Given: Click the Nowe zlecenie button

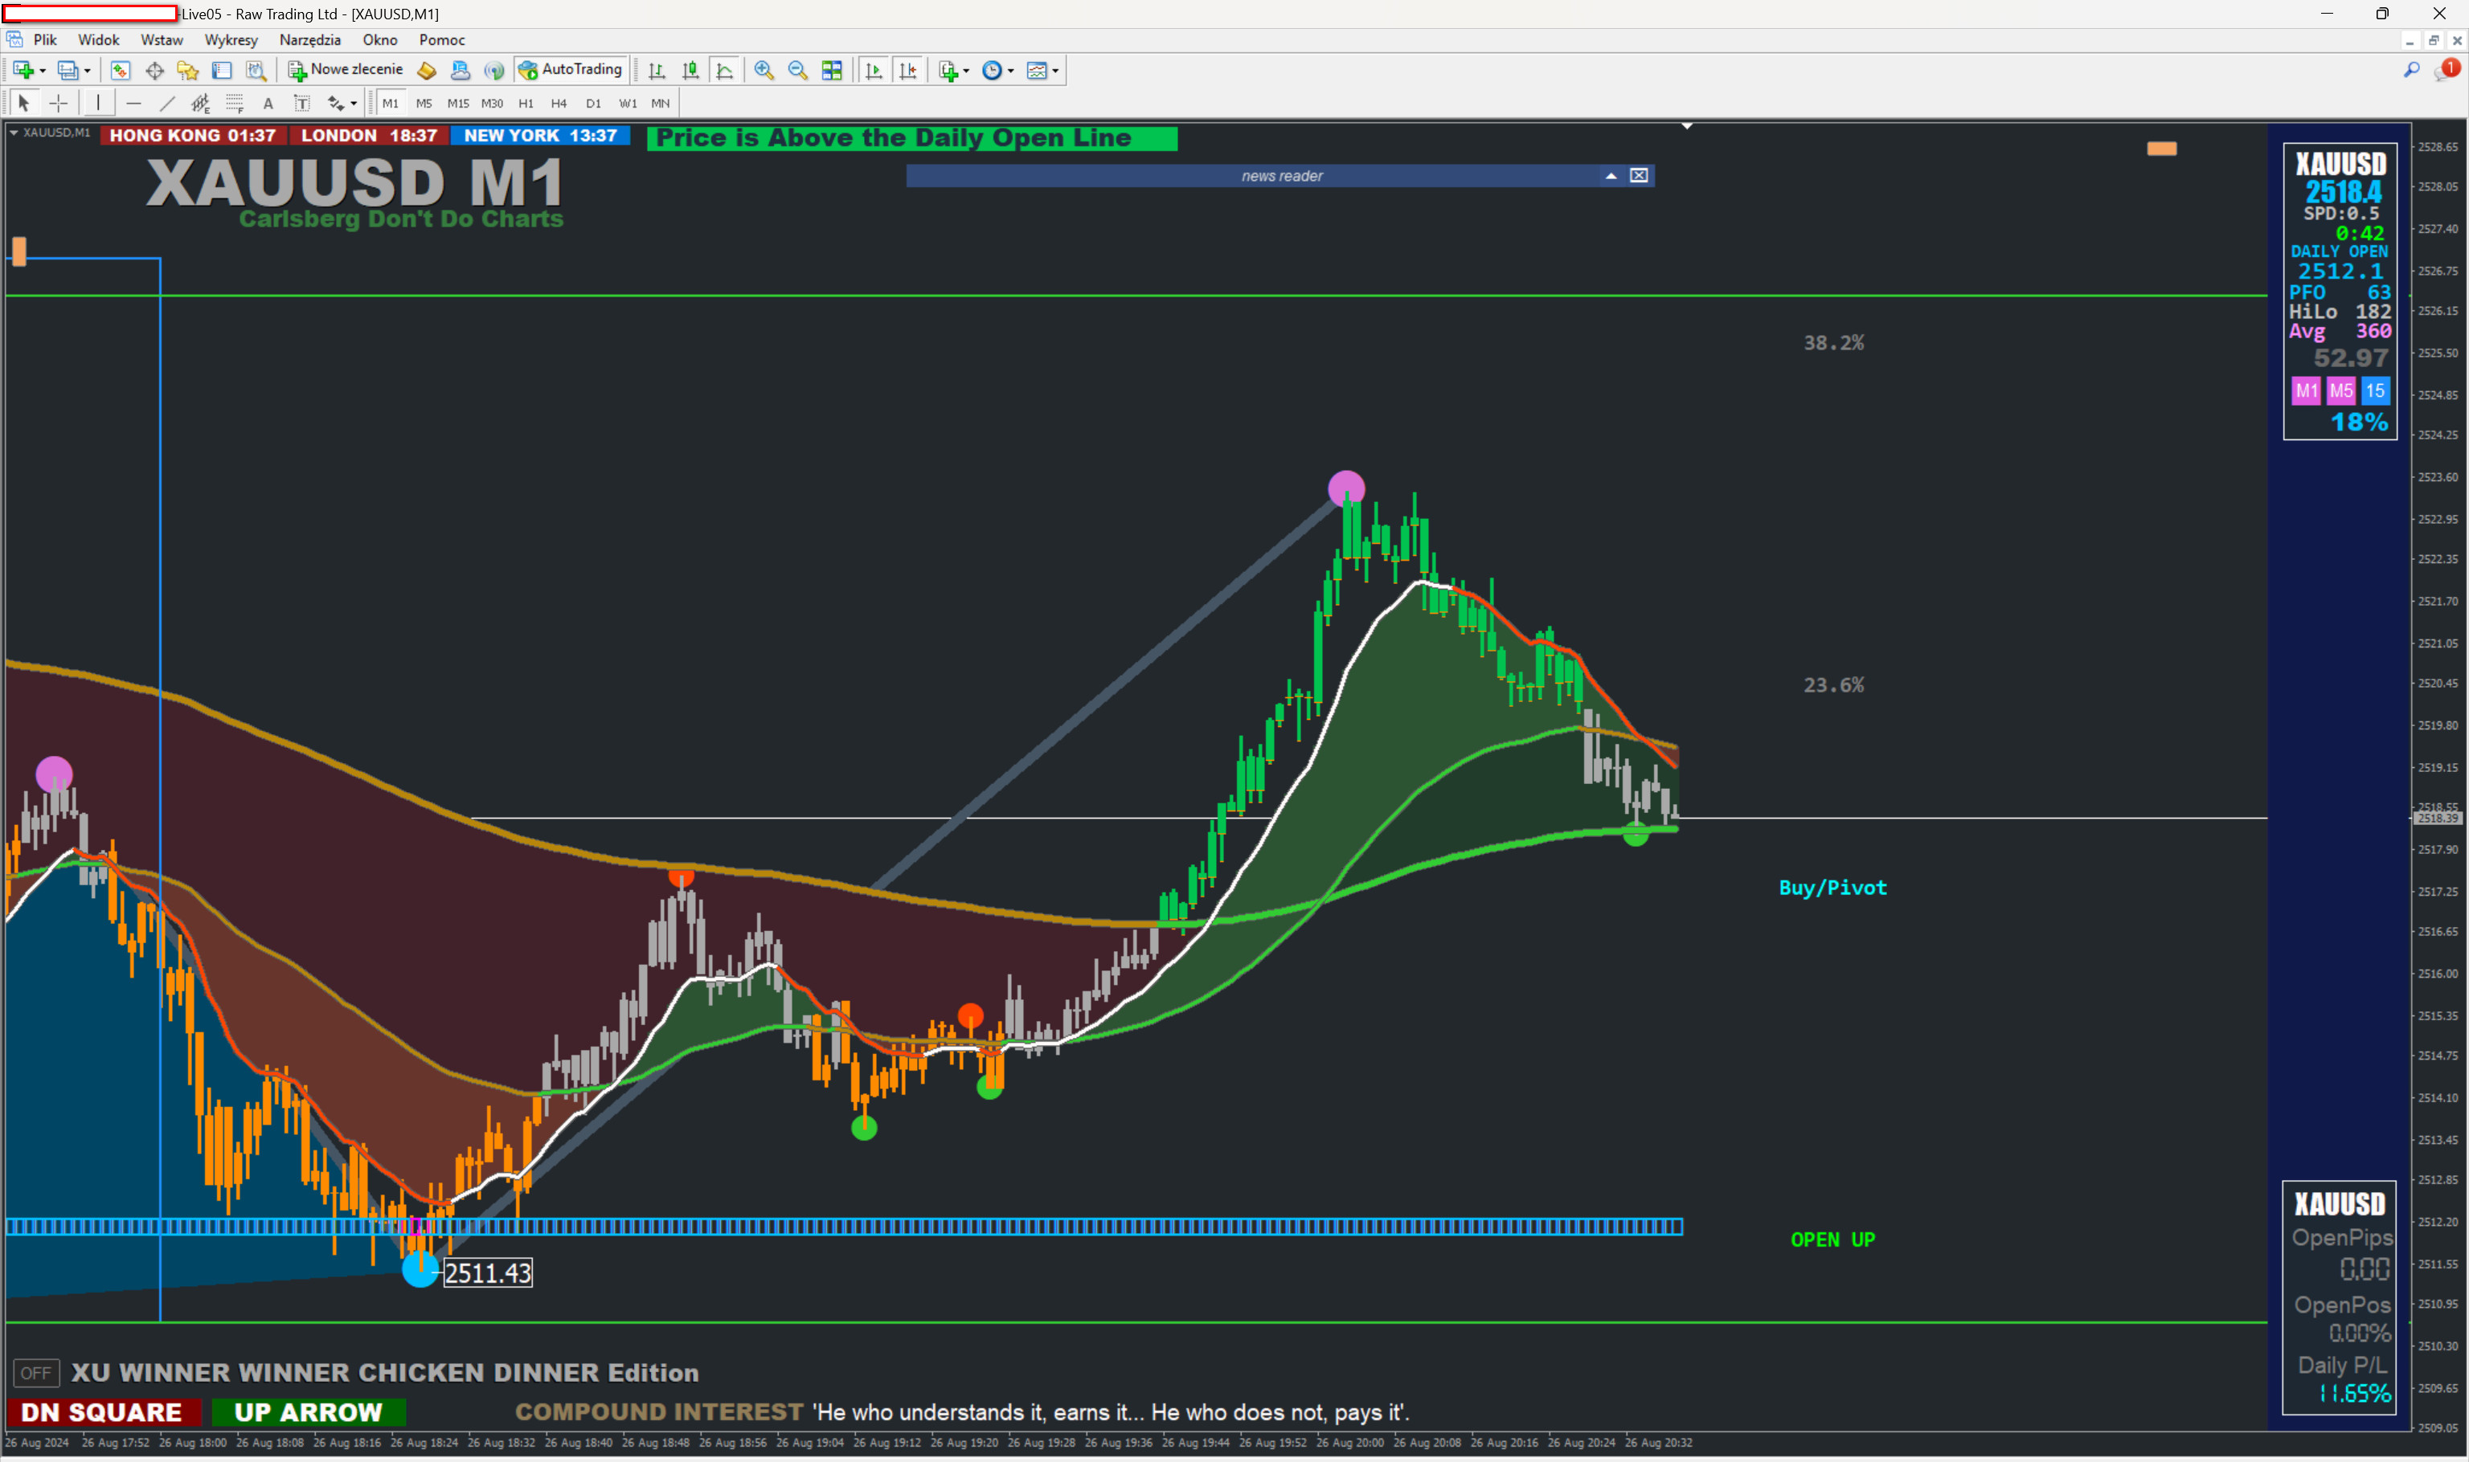Looking at the screenshot, I should (x=345, y=70).
